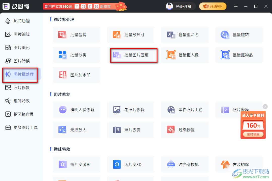Click the 图片批处理 section heading
272x181 pixels.
[x=64, y=19]
